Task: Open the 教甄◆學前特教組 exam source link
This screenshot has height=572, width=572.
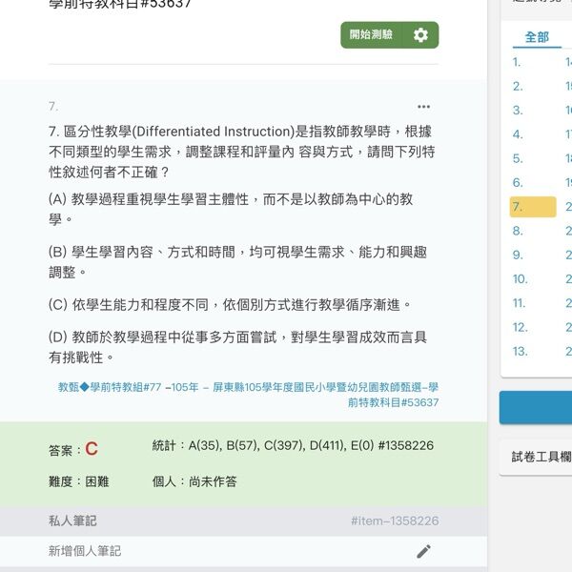Action: (248, 395)
